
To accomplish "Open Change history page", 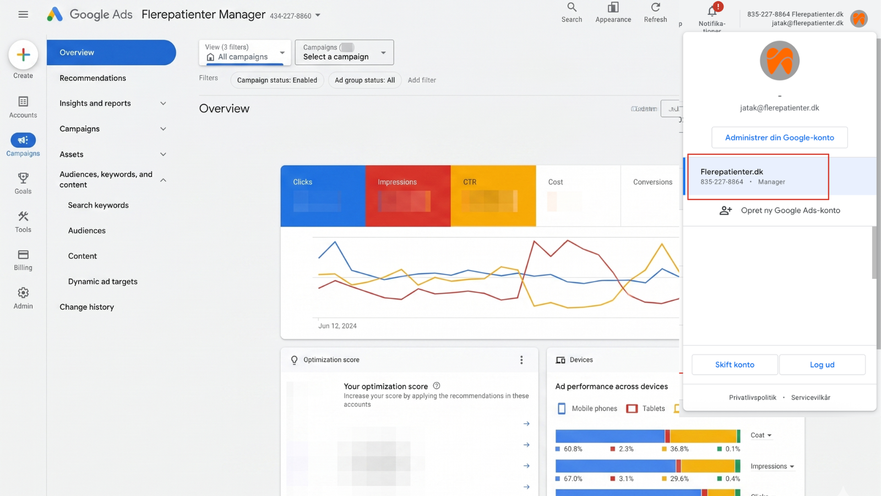I will [x=86, y=307].
